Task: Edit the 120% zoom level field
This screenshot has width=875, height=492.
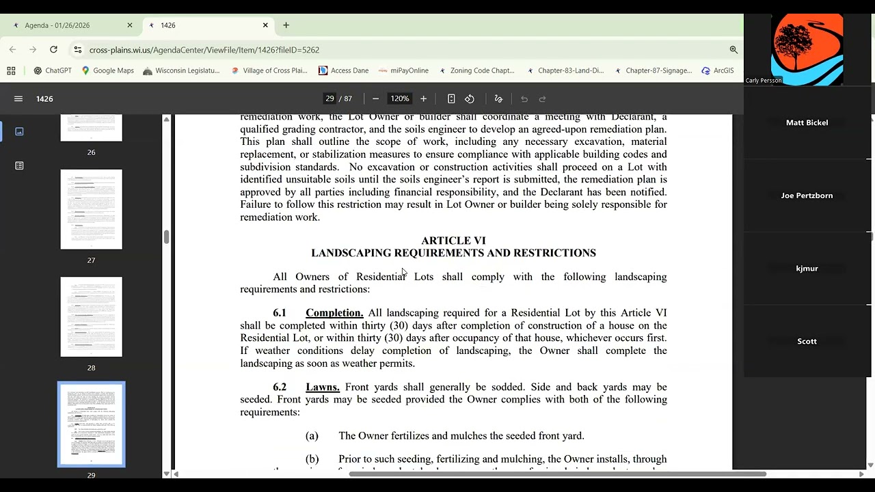Action: click(400, 99)
